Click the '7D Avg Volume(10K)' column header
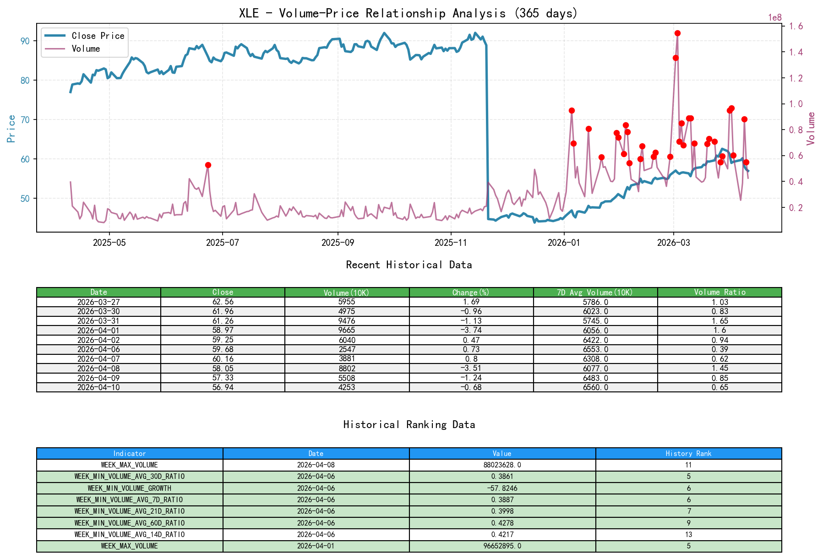This screenshot has width=823, height=559. [x=595, y=293]
